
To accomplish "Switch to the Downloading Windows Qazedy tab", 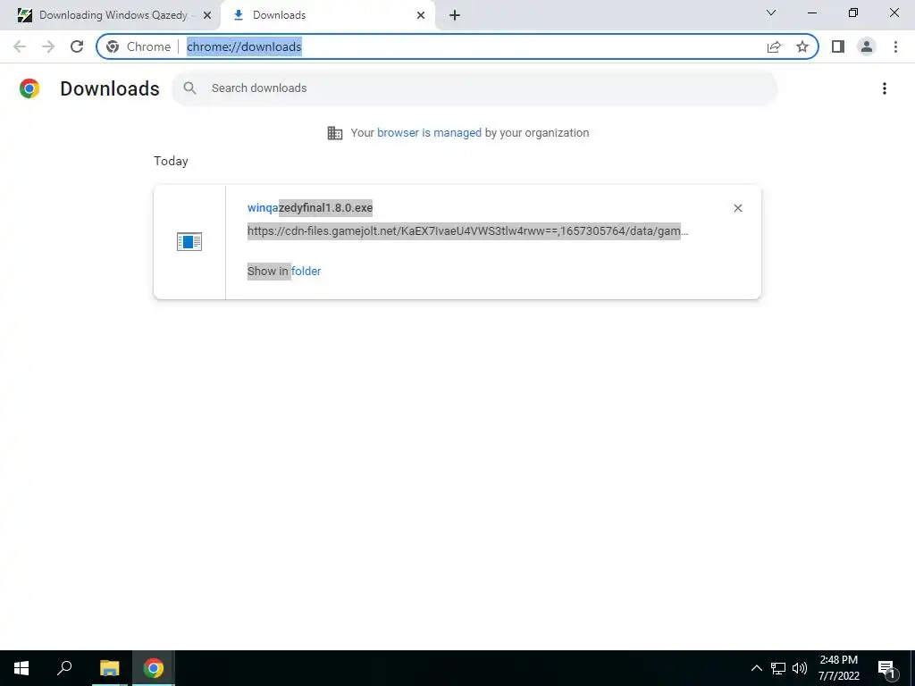I will 110,15.
